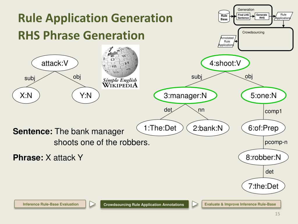Screen dimensions: 298x224
Task: Click the Inference Rule-Base Evaluation button
Action: point(50,204)
